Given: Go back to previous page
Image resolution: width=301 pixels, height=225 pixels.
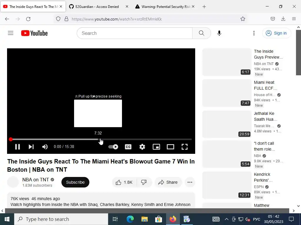Looking at the screenshot, I should tap(7, 19).
